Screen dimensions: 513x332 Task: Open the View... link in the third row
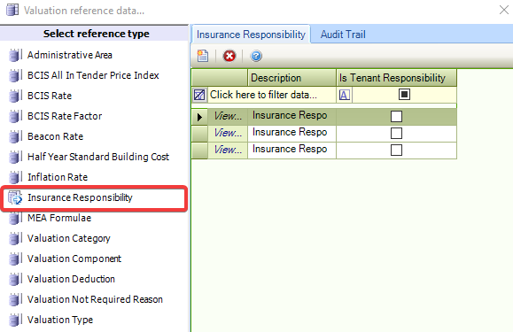228,150
